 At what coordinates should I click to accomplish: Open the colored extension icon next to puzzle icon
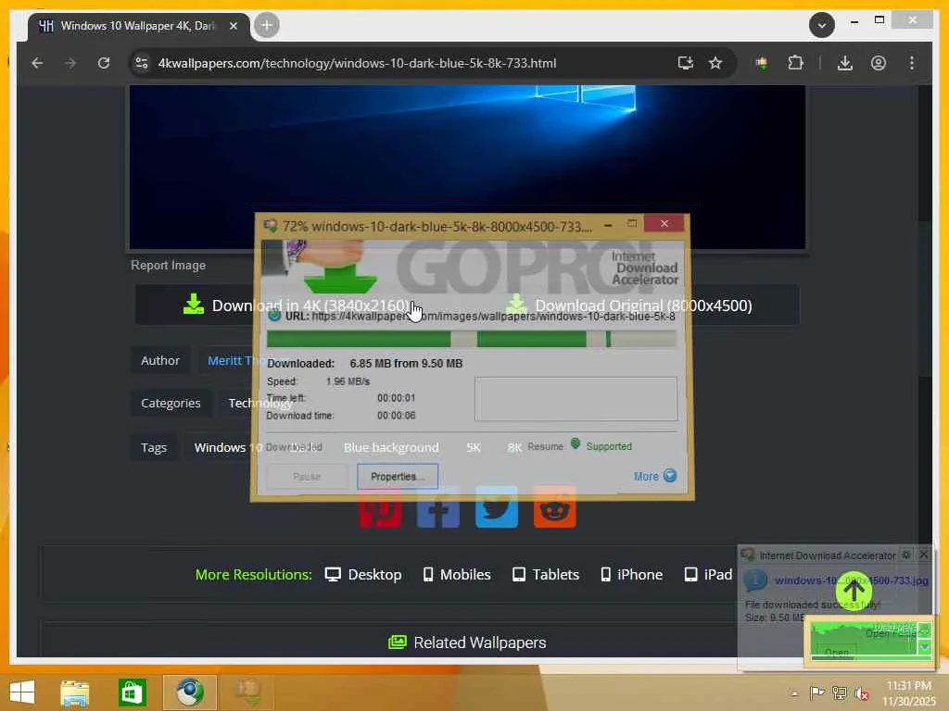[762, 63]
